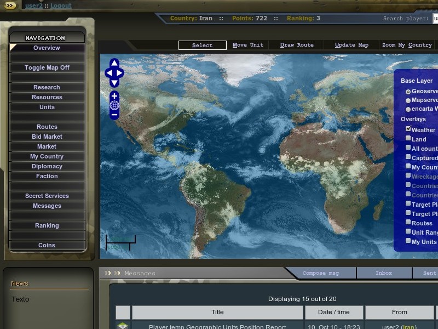The height and width of the screenshot is (329, 438).
Task: Click the zoom in plus icon on map
Action: (x=114, y=96)
